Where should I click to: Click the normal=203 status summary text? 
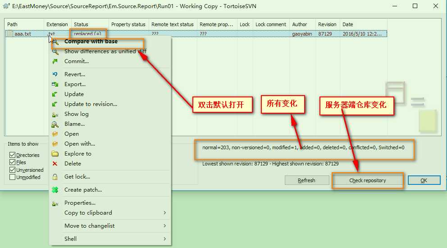coord(303,147)
